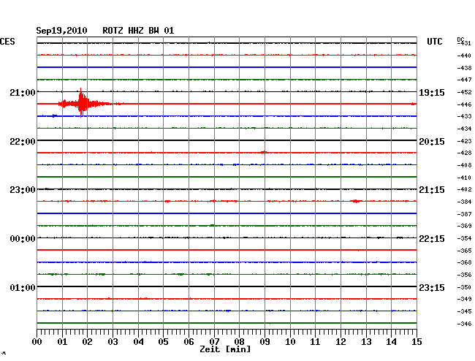
Task: Click the DC offset value -346
Action: click(464, 324)
